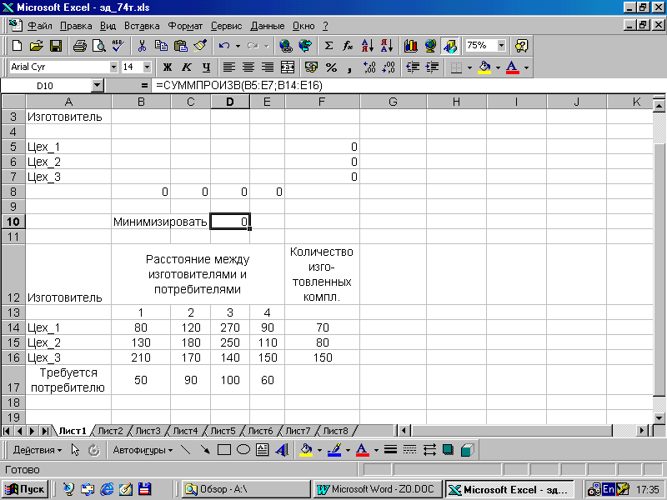This screenshot has width=667, height=500.
Task: Switch to the Лист2 sheet tab
Action: [x=110, y=431]
